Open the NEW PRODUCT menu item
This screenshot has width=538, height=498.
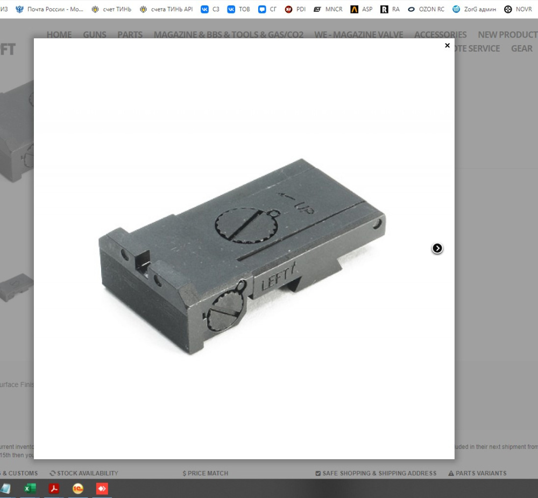508,34
